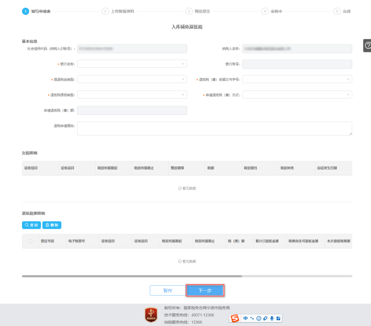Click the Sogou input method S logo
The height and width of the screenshot is (326, 371).
click(235, 318)
